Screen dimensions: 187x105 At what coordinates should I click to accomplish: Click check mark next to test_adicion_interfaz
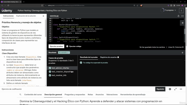point(50,68)
